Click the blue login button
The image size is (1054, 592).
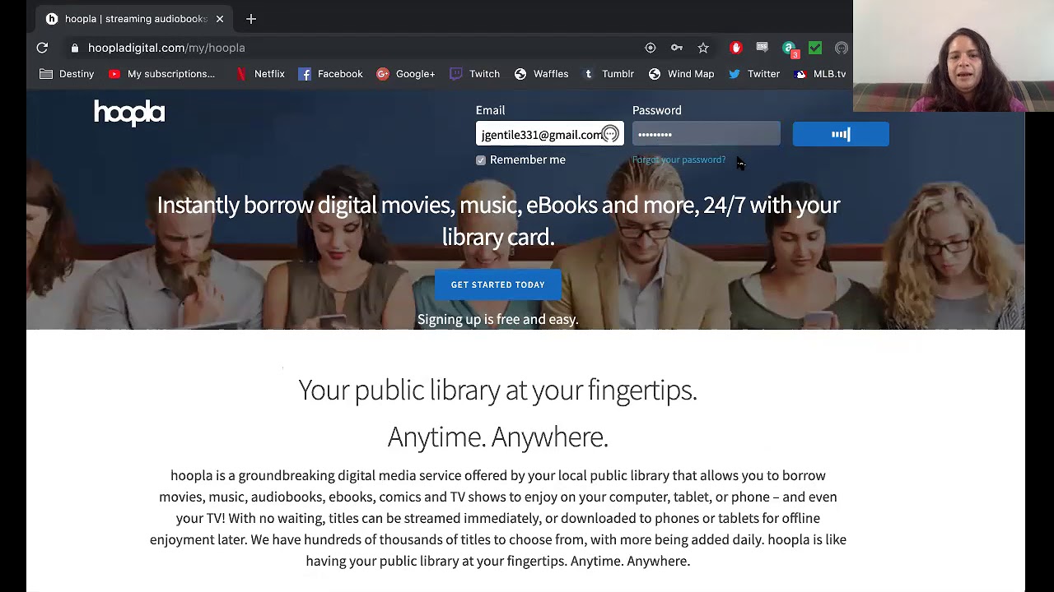point(841,134)
